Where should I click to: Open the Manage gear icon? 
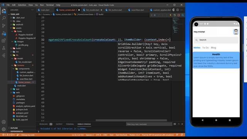(x=3, y=129)
